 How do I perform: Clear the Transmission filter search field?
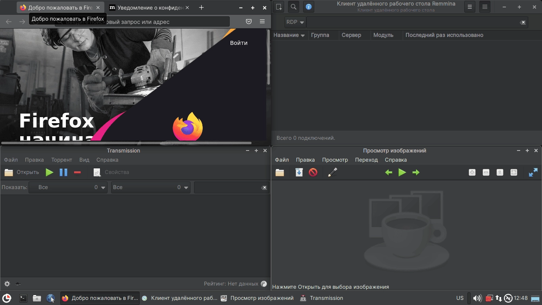coord(265,187)
